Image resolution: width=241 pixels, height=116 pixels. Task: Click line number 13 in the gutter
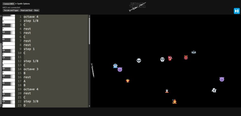click(19, 65)
